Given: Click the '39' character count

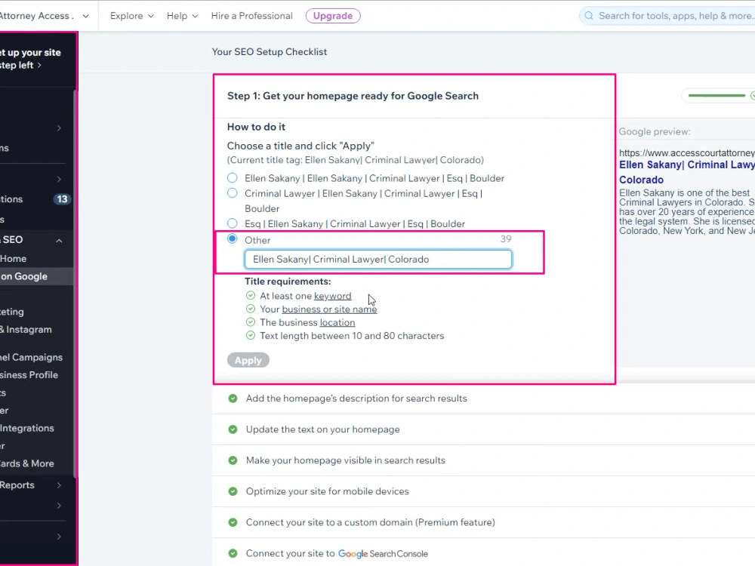Looking at the screenshot, I should [x=506, y=238].
